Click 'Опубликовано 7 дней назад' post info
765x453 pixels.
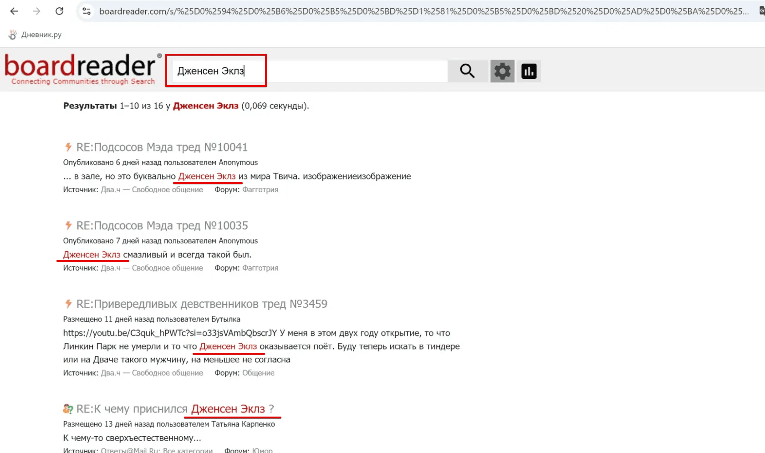pos(160,241)
